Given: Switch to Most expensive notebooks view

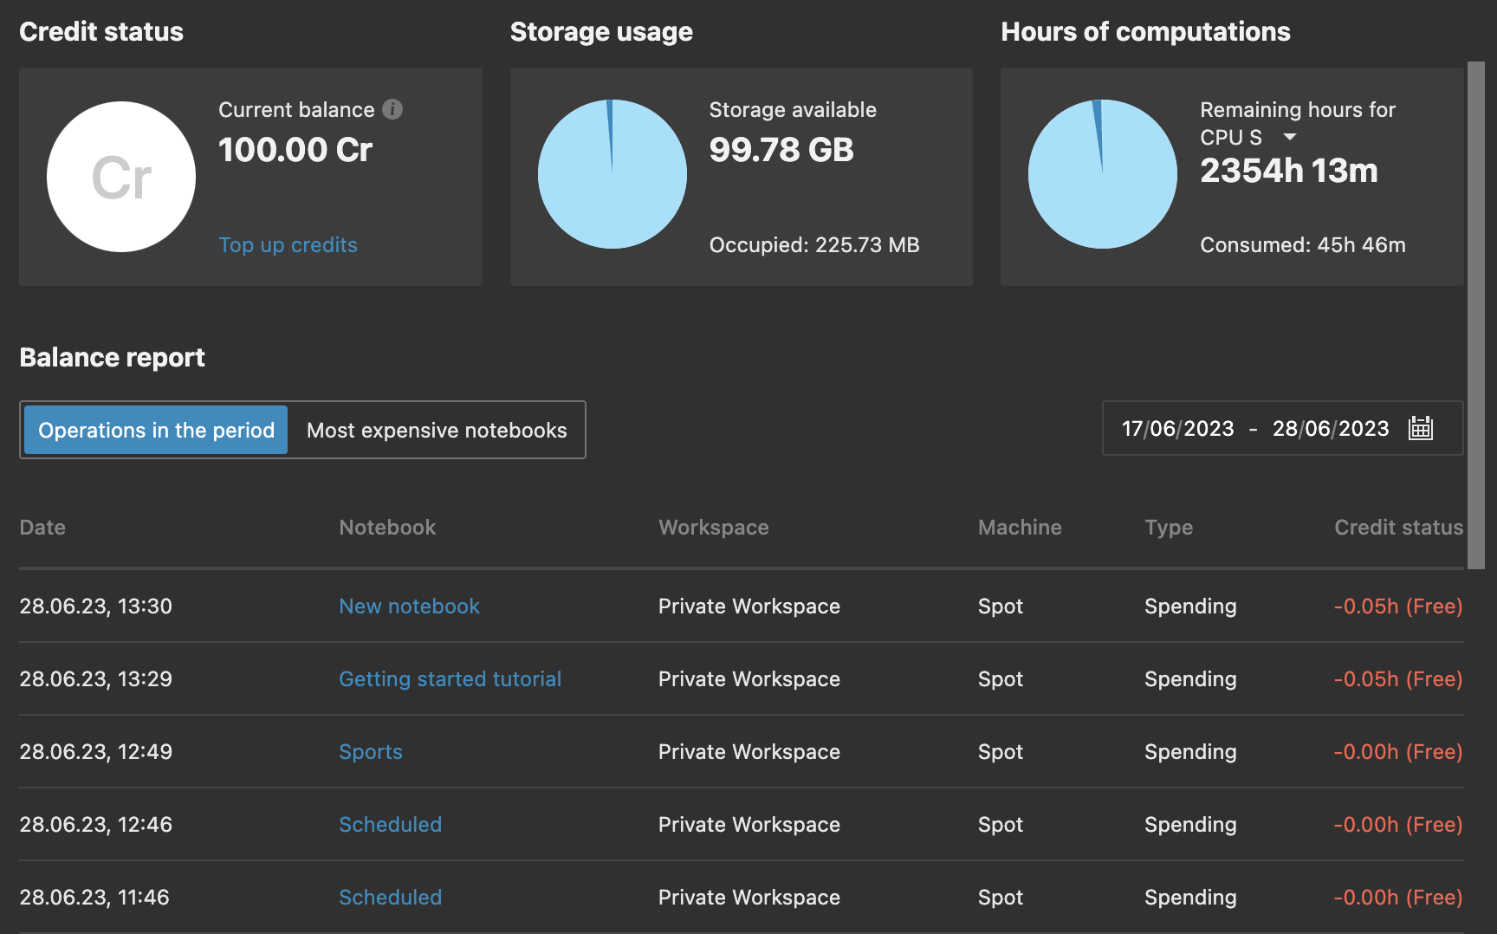Looking at the screenshot, I should coord(436,430).
